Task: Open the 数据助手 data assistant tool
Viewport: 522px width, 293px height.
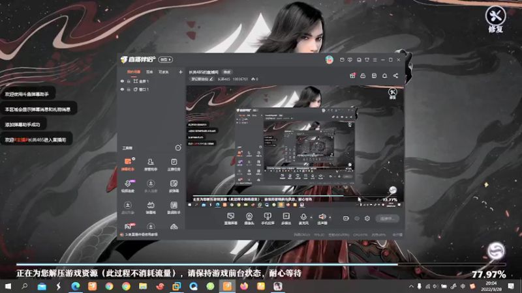Action: 174,208
